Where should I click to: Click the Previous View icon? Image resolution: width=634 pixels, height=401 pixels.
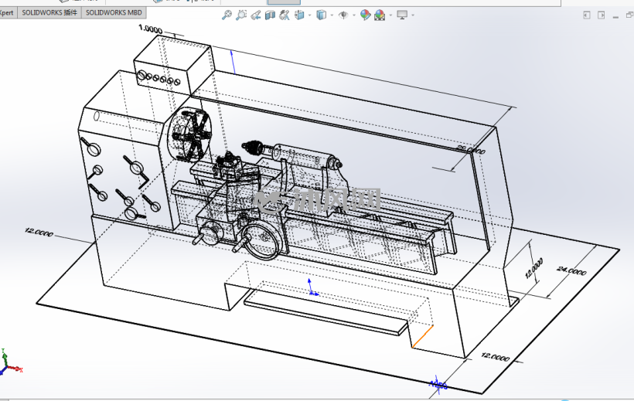pos(256,15)
